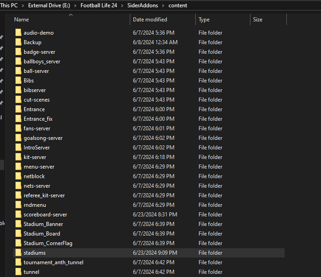This screenshot has height=277, width=321.
Task: Click the menu-server folder icon
Action: coord(18,167)
